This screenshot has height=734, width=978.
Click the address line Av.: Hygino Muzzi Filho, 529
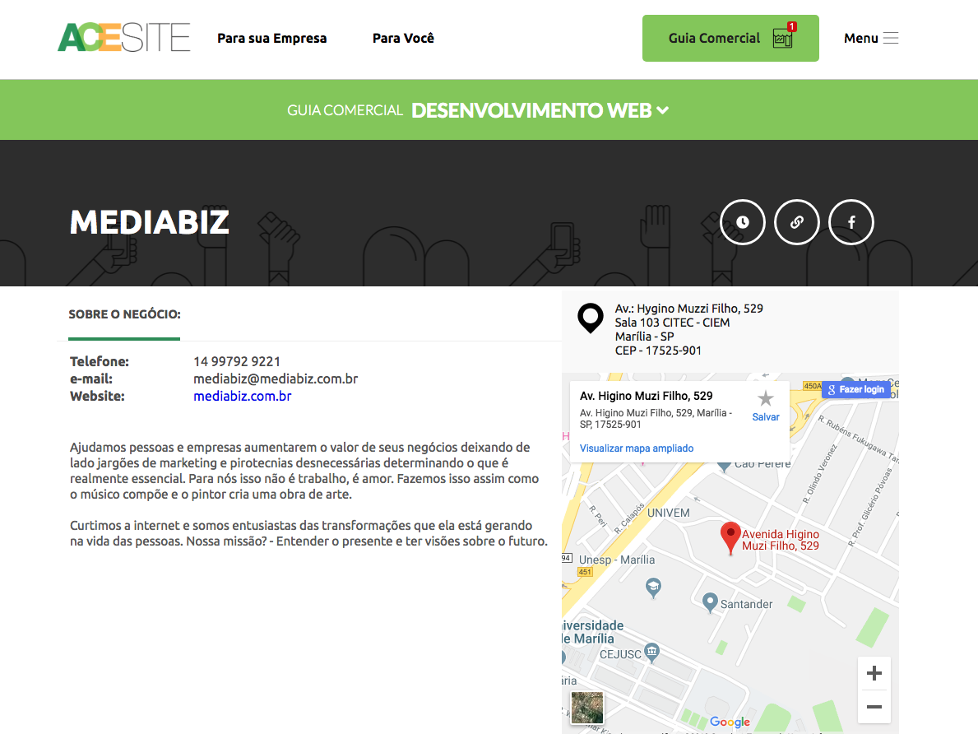(x=688, y=309)
